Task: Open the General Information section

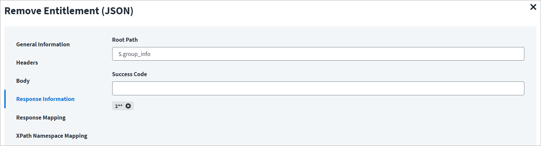Action: click(43, 44)
